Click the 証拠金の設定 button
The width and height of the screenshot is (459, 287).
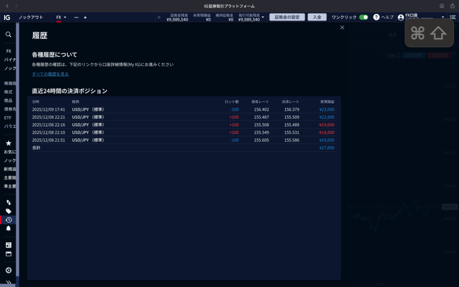(287, 17)
